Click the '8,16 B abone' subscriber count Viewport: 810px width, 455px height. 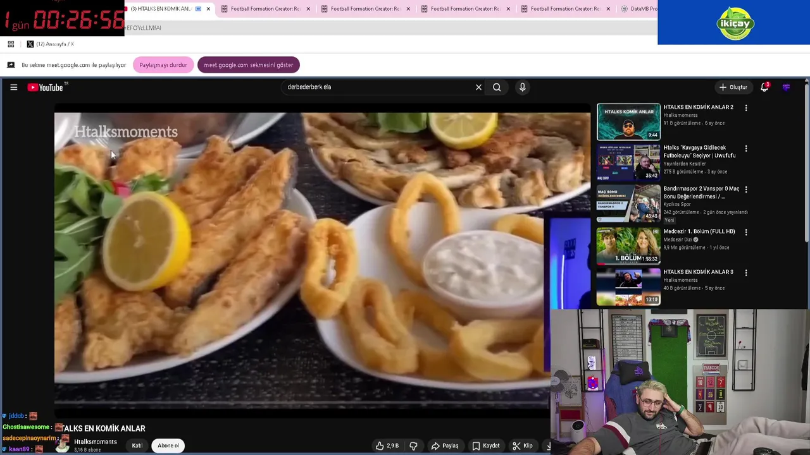tap(87, 450)
